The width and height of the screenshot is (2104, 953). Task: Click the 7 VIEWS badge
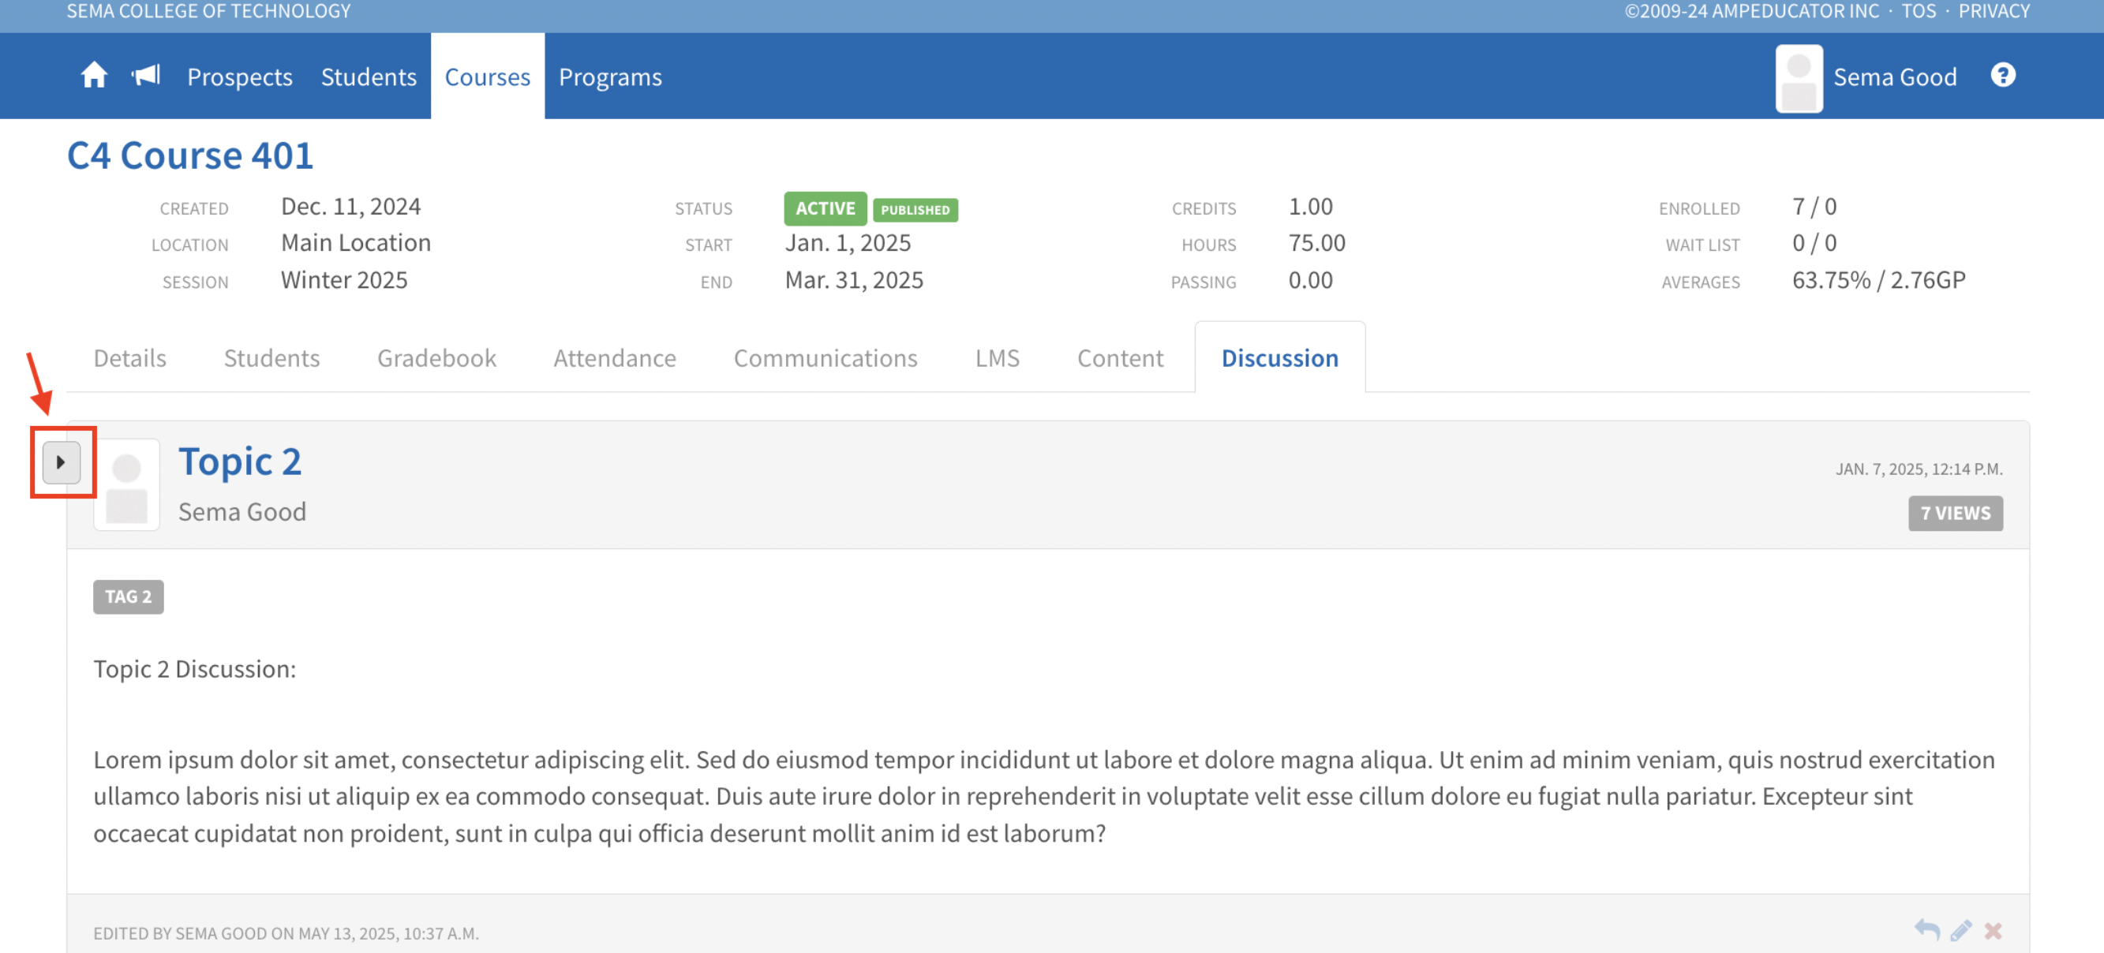(x=1955, y=513)
